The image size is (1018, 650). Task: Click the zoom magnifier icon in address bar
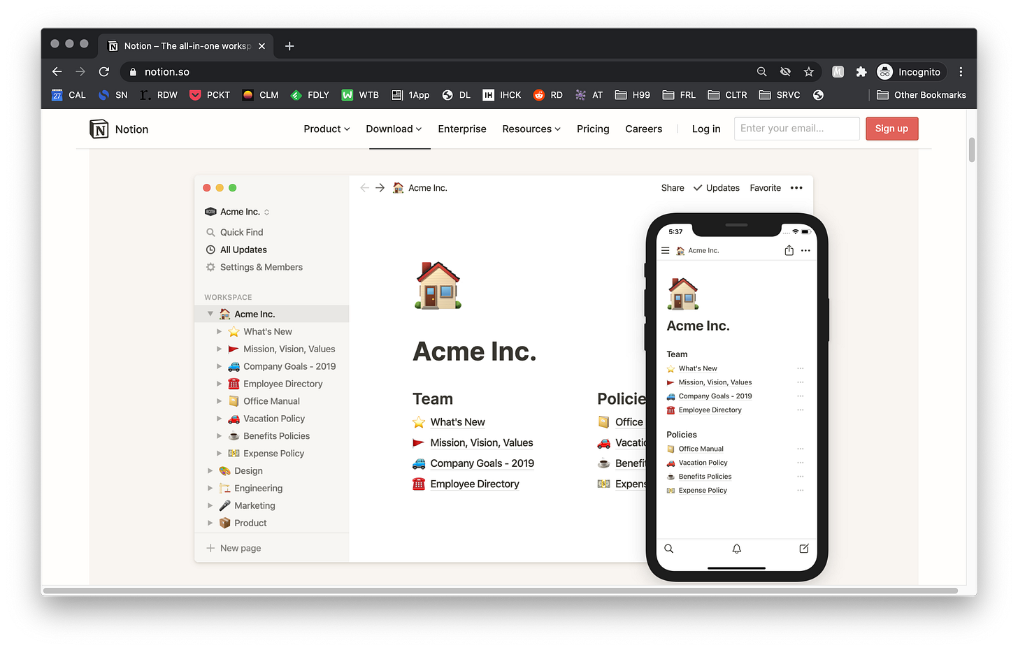[x=762, y=71]
